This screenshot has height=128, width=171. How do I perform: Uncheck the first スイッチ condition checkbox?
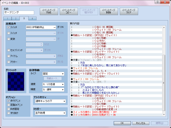click(9, 27)
